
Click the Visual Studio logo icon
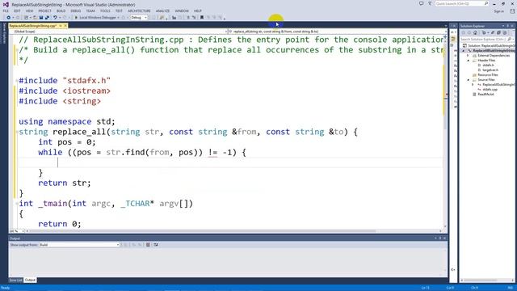[x=6, y=5]
